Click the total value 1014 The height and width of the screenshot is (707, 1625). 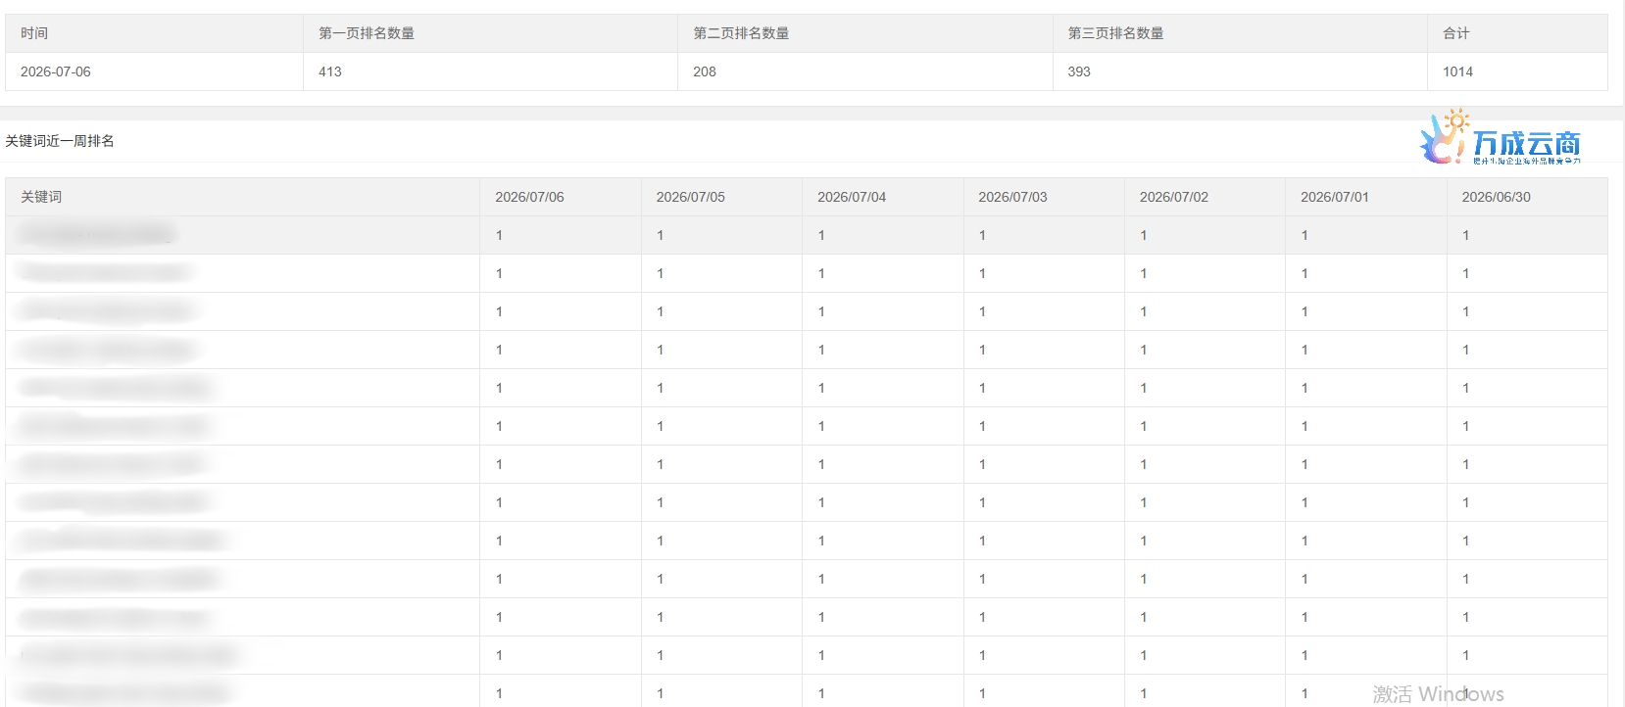click(1457, 71)
